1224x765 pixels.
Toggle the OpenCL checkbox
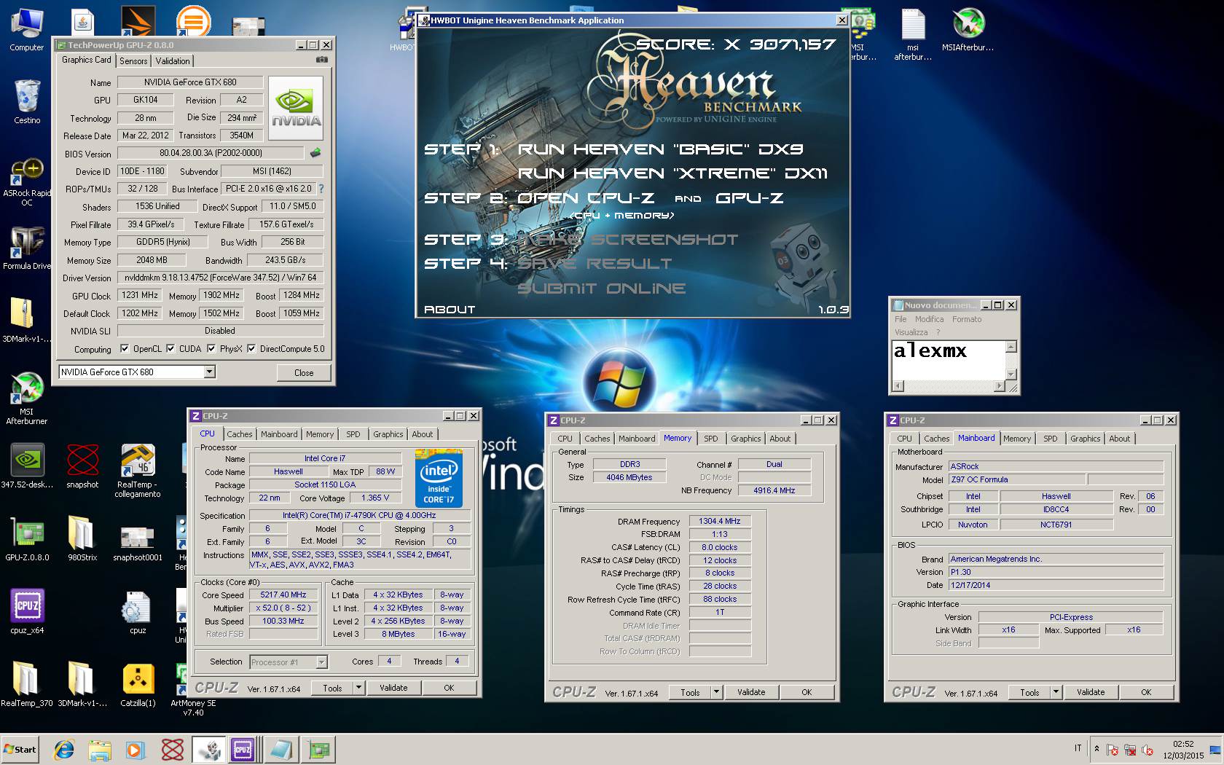click(125, 349)
